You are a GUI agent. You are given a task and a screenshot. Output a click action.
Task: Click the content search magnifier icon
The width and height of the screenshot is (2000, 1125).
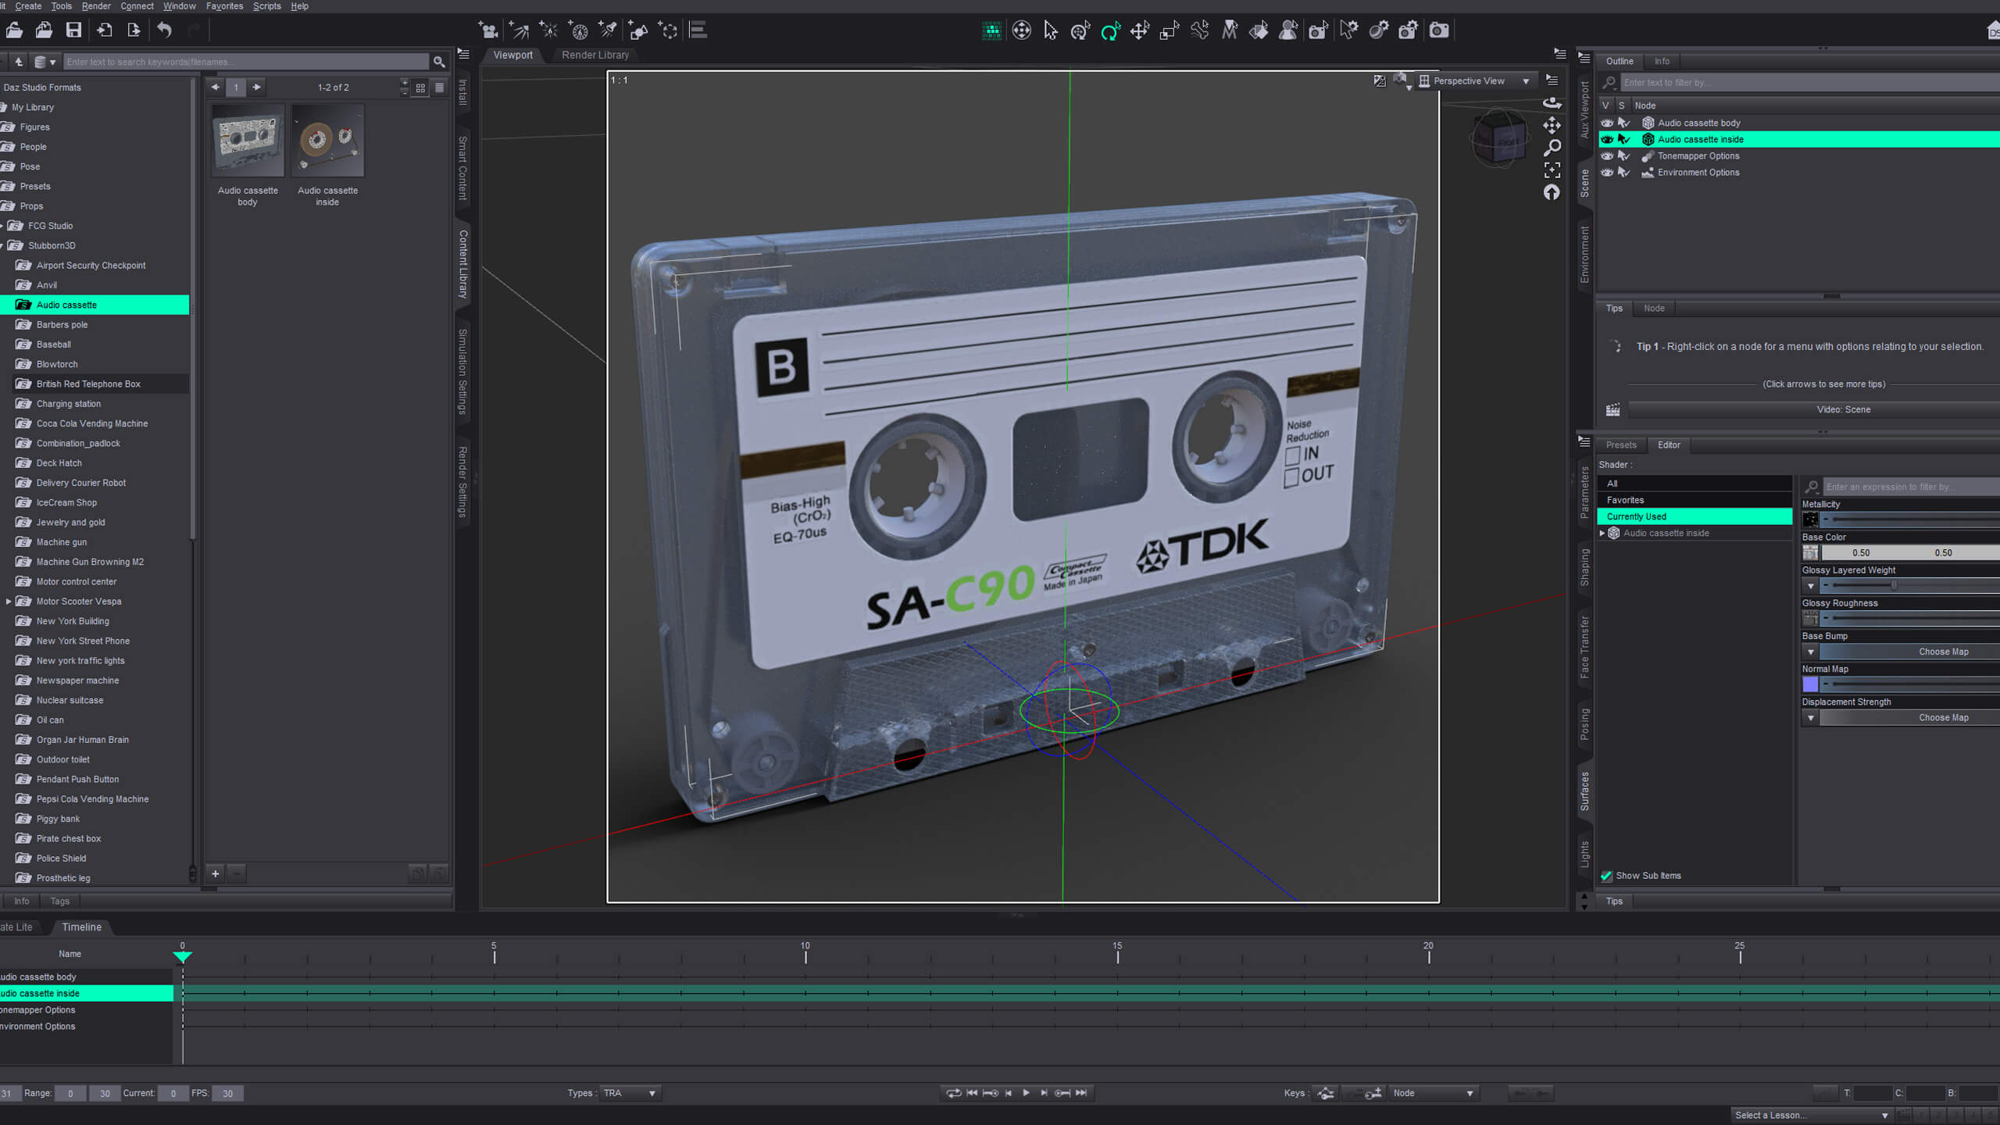439,62
